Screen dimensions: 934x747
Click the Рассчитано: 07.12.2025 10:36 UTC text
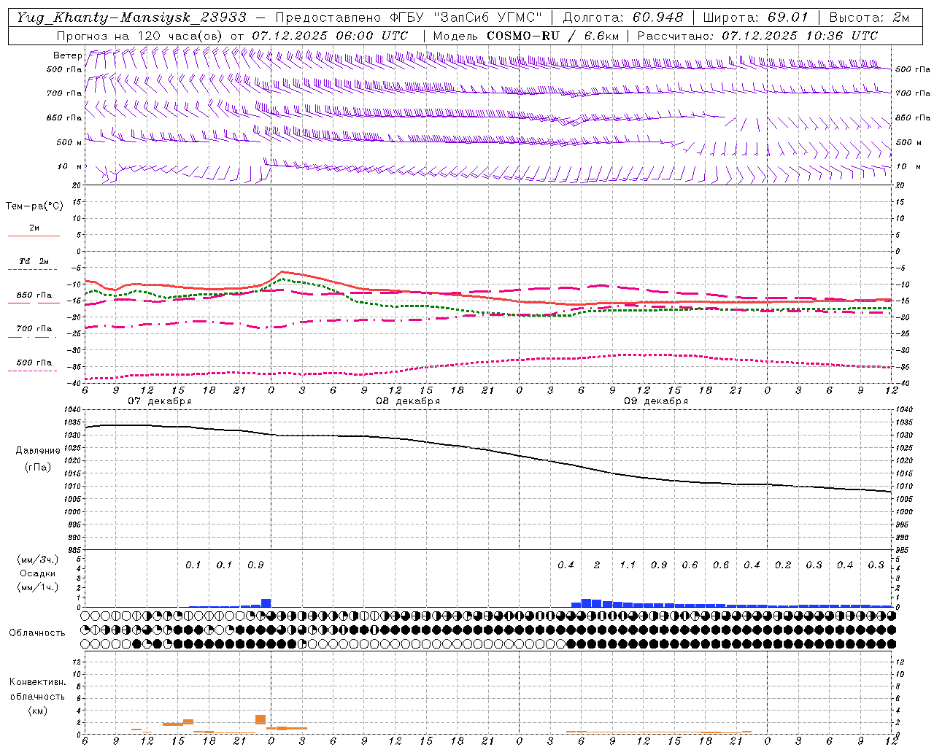coord(757,36)
